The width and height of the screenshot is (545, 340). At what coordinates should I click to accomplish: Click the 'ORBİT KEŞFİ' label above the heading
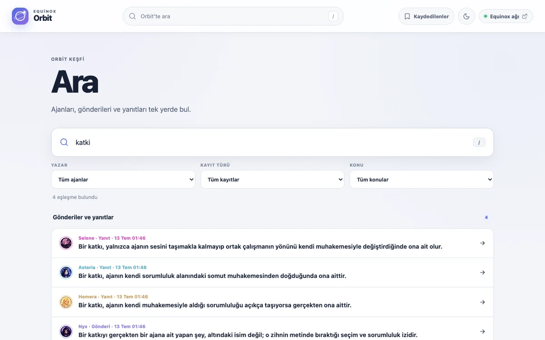click(68, 59)
